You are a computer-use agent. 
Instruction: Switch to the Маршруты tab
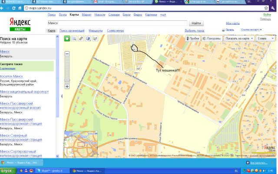click(x=95, y=31)
